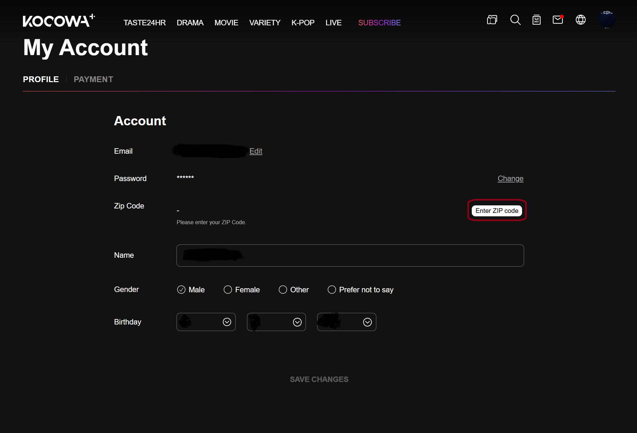Open search with the magnifier icon

coord(515,20)
